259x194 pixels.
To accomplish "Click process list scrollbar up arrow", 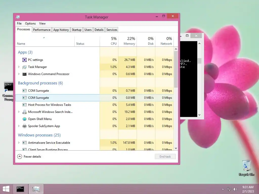I will [x=176, y=49].
